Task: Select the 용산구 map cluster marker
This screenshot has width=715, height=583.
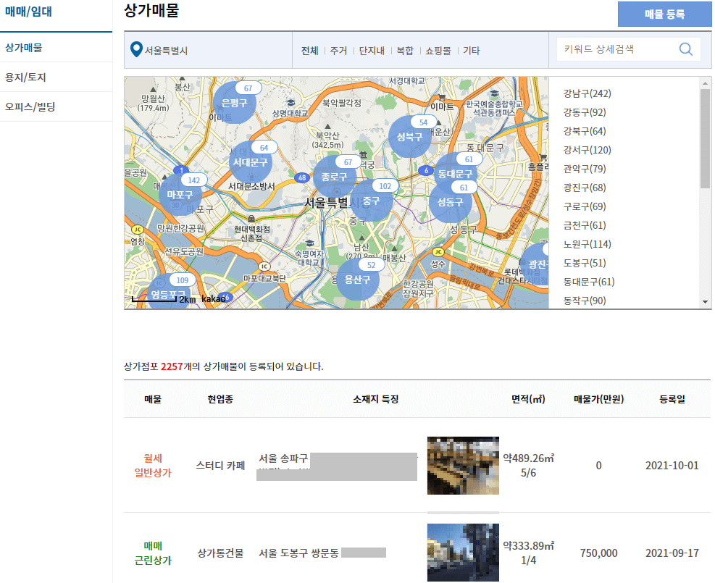Action: coord(358,279)
